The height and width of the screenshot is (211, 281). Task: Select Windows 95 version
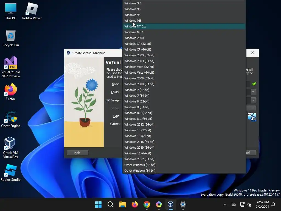point(184,9)
